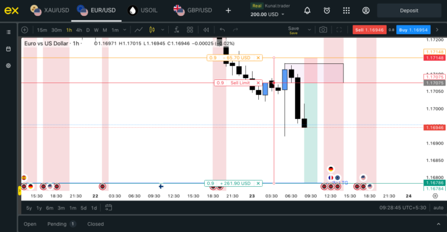The height and width of the screenshot is (232, 447).
Task: Set range to 5d
Action: point(84,208)
